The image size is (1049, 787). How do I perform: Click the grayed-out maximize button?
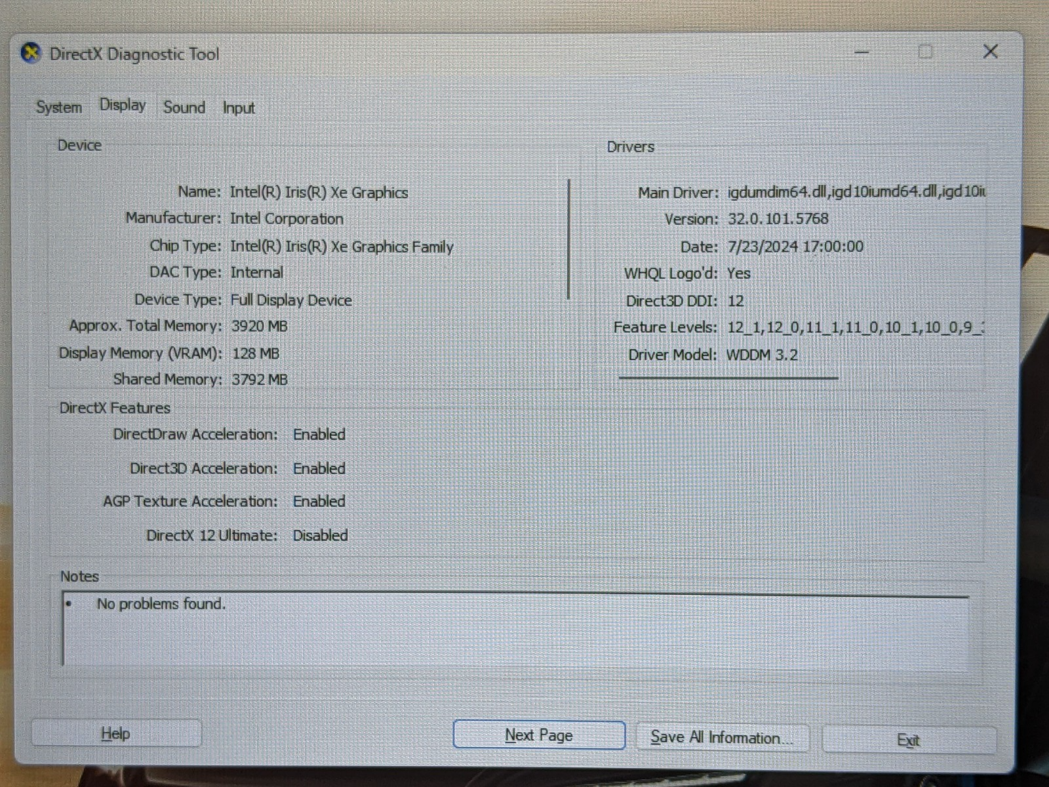click(x=925, y=52)
